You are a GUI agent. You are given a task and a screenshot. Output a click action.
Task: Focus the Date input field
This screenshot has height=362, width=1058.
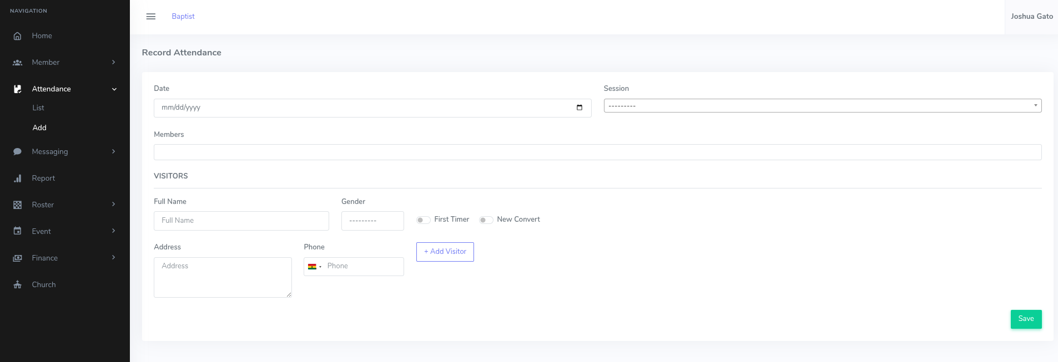click(372, 108)
